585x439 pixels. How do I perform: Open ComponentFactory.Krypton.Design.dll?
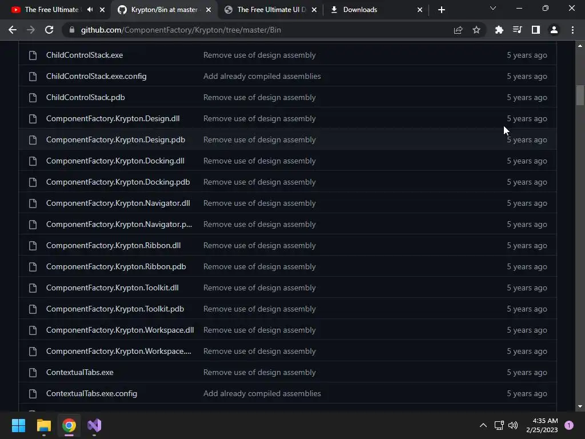113,119
